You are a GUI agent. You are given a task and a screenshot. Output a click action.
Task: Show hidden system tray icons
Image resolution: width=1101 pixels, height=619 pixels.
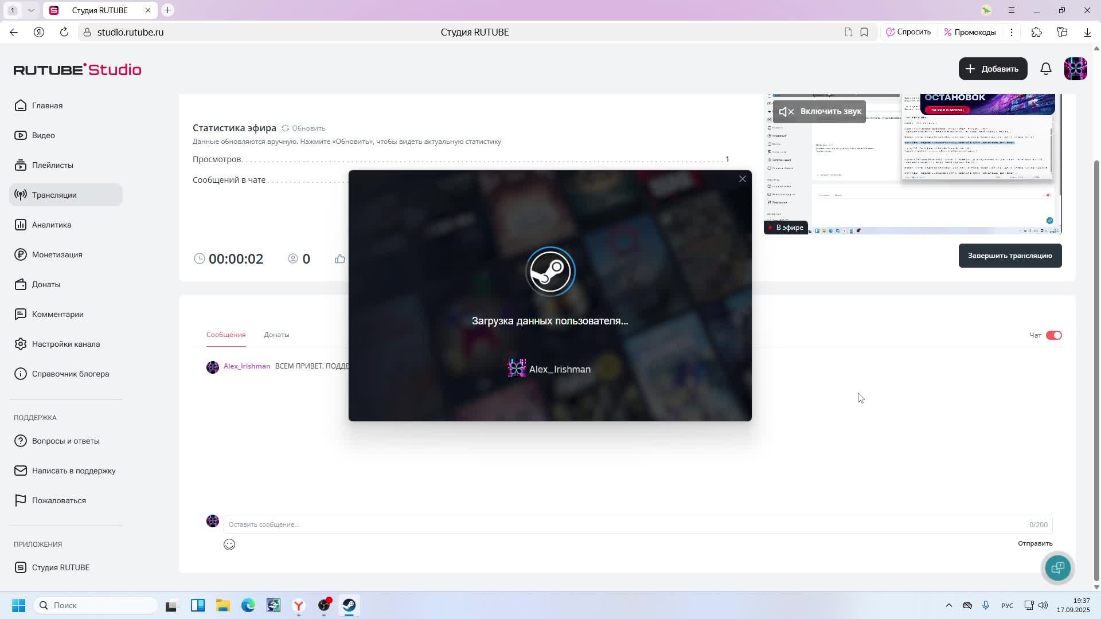pyautogui.click(x=948, y=605)
